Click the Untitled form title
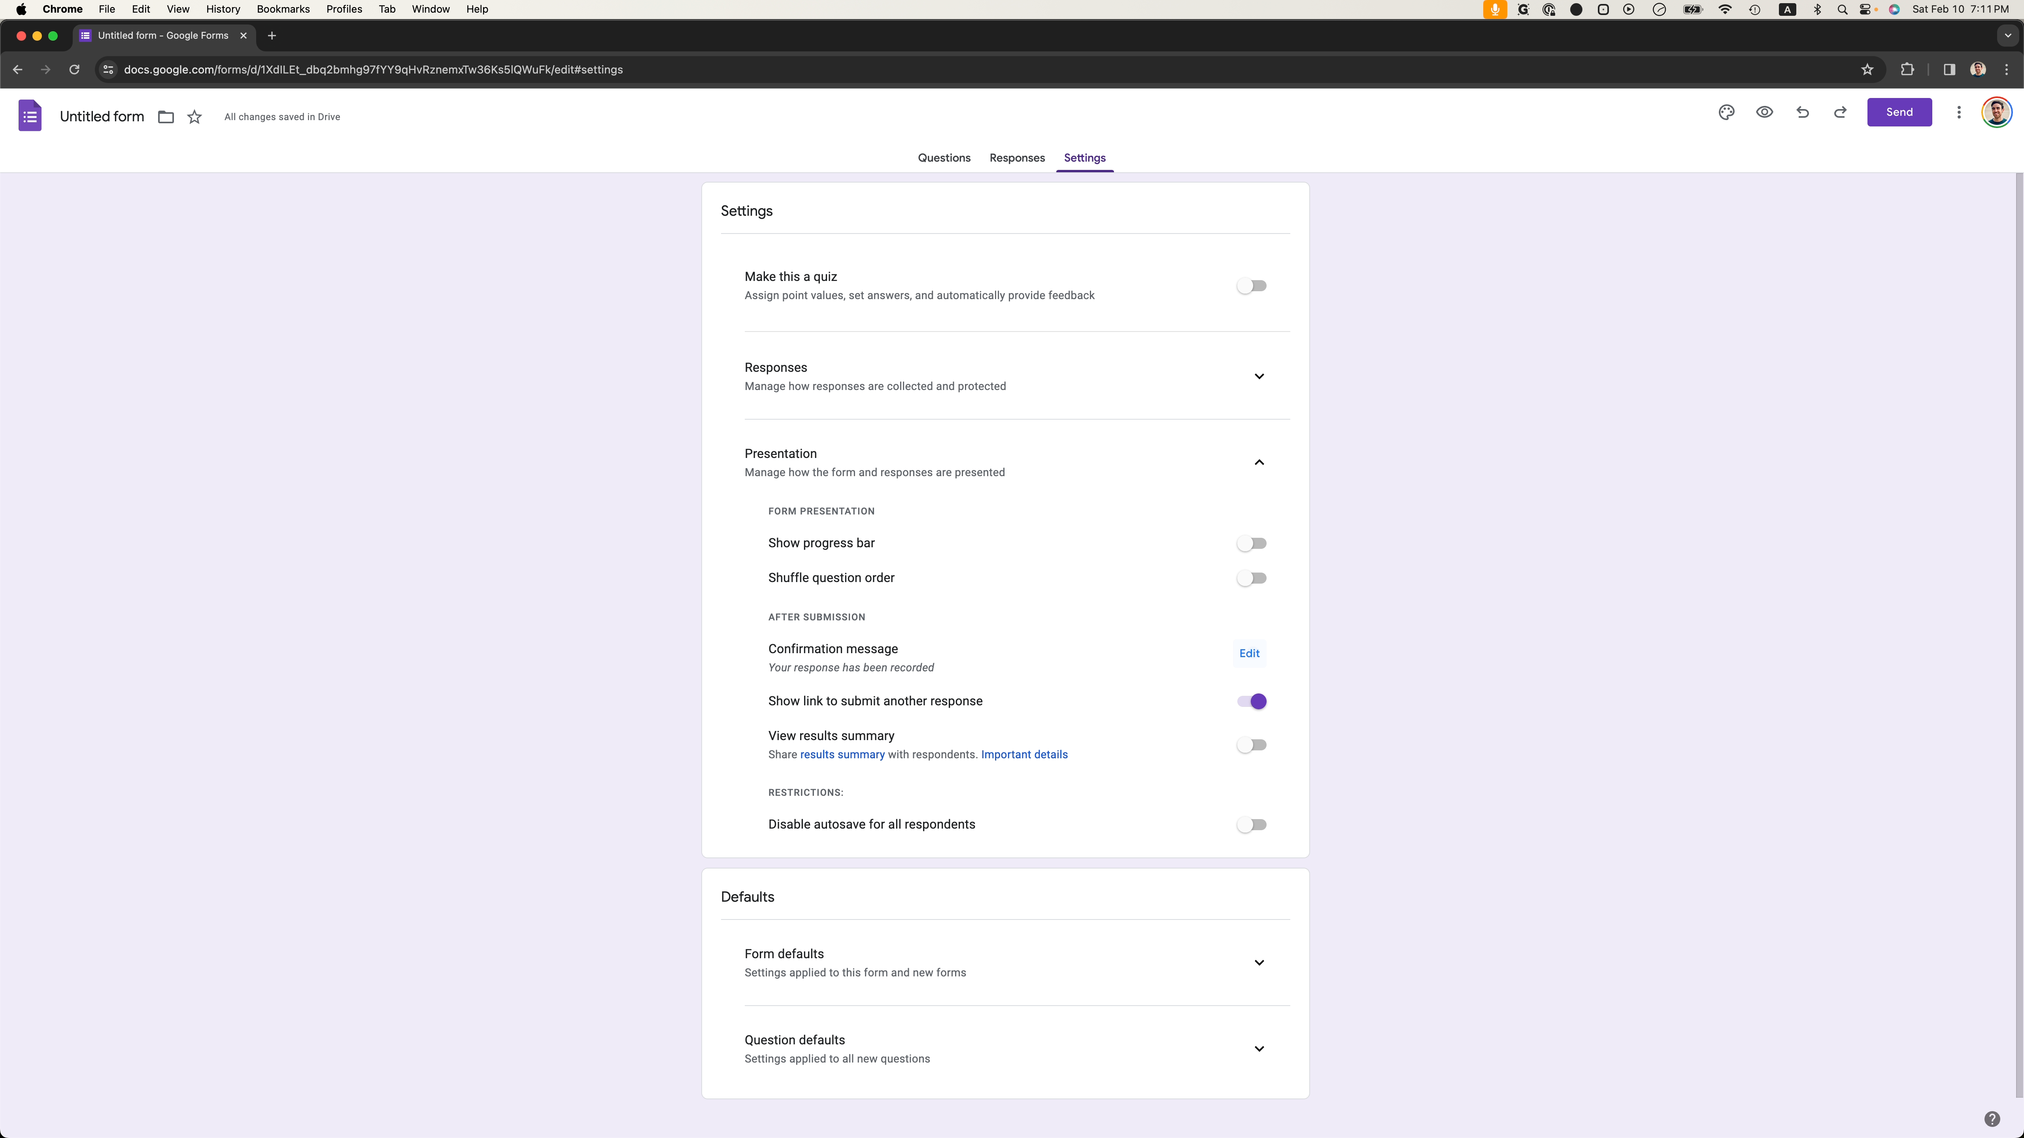The width and height of the screenshot is (2024, 1138). 102,117
